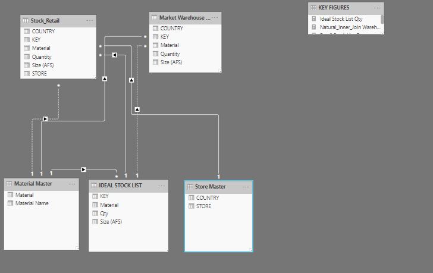The image size is (433, 273).
Task: Select the Size (AFS) field in Market Warehouse
Action: [x=185, y=62]
